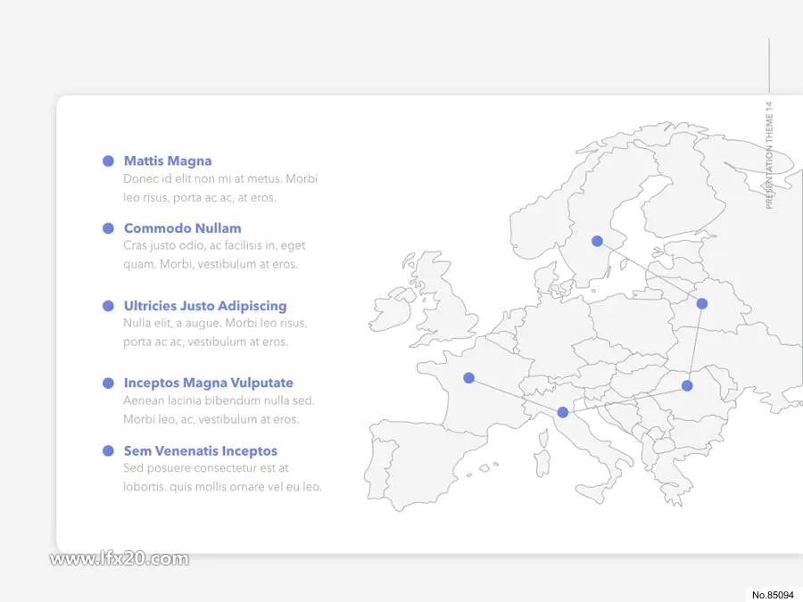
Task: Select the map marker over northern Italy
Action: click(563, 412)
